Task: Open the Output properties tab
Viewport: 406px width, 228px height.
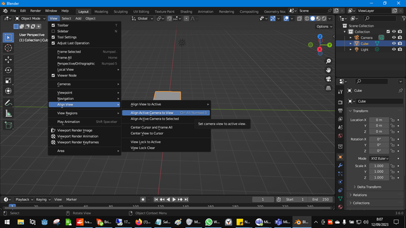Action: (341, 111)
